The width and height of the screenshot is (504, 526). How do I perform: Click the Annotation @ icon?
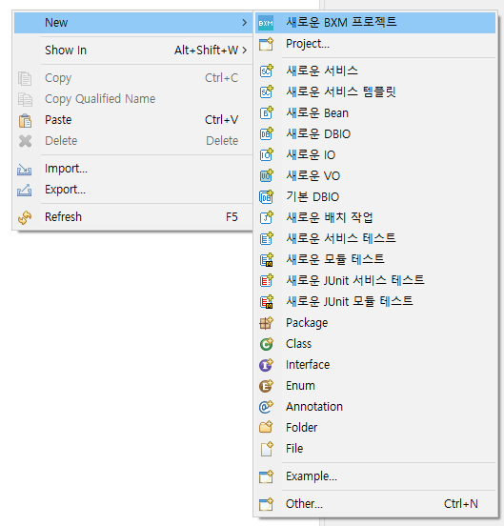(266, 407)
